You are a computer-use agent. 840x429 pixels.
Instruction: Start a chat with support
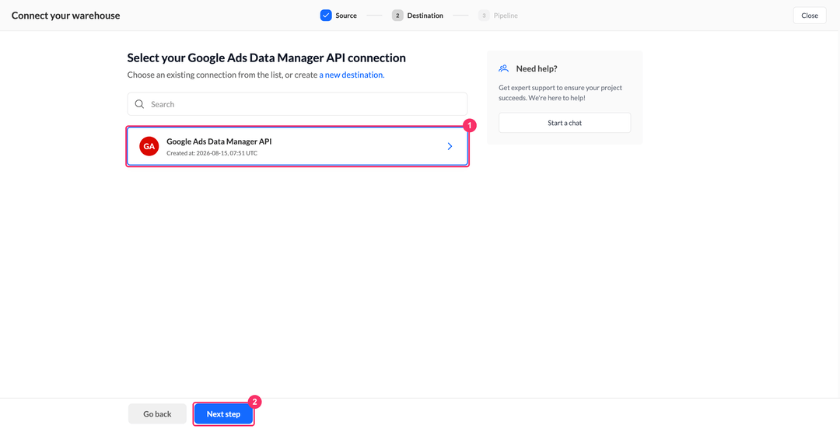pyautogui.click(x=565, y=123)
